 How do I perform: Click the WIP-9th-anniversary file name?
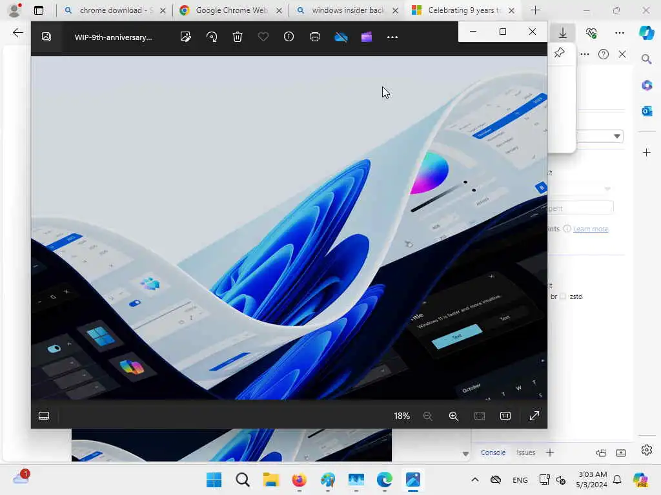(x=114, y=37)
